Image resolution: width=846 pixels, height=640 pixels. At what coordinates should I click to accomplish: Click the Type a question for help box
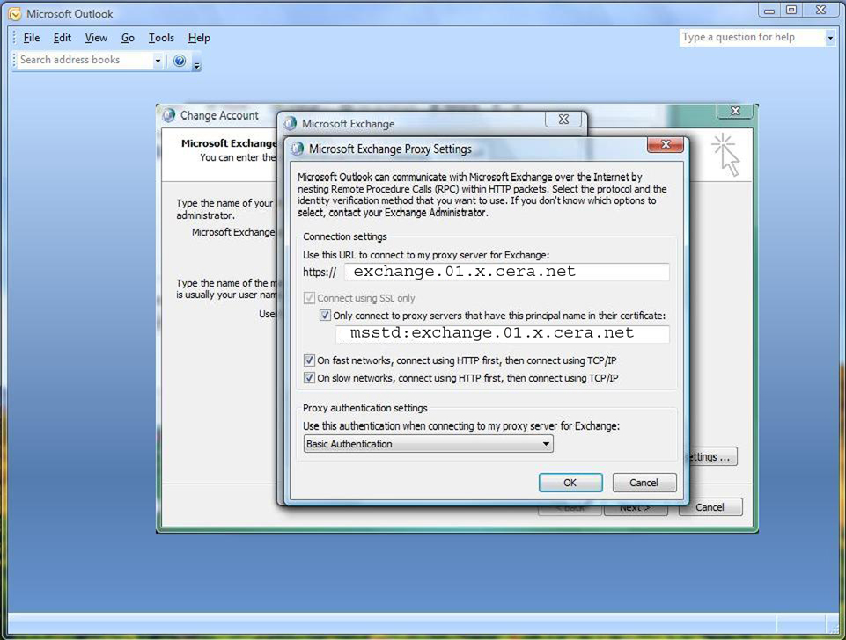(x=752, y=37)
